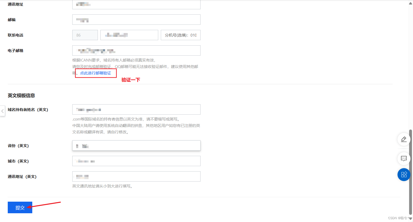The width and height of the screenshot is (413, 222).
Task: Focus the 省份 (英文) input field
Action: point(136,146)
